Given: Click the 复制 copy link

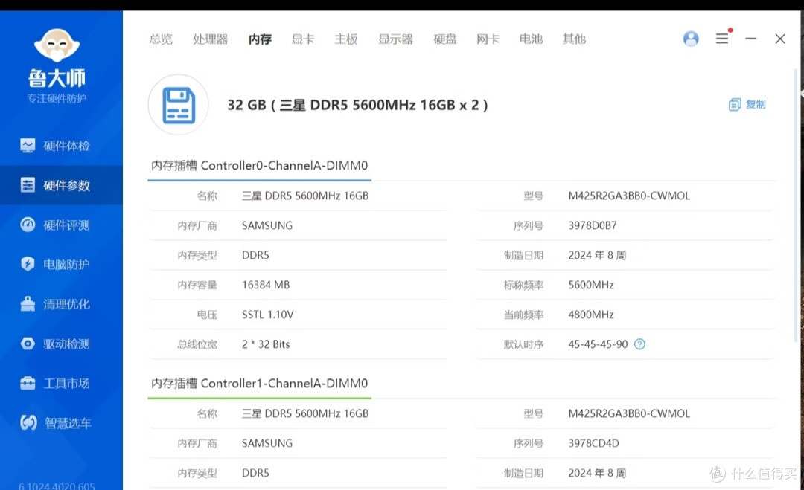Looking at the screenshot, I should point(756,104).
